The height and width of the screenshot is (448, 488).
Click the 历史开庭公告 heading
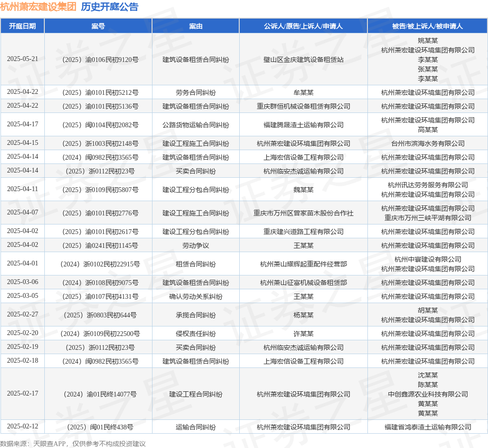[x=110, y=7]
